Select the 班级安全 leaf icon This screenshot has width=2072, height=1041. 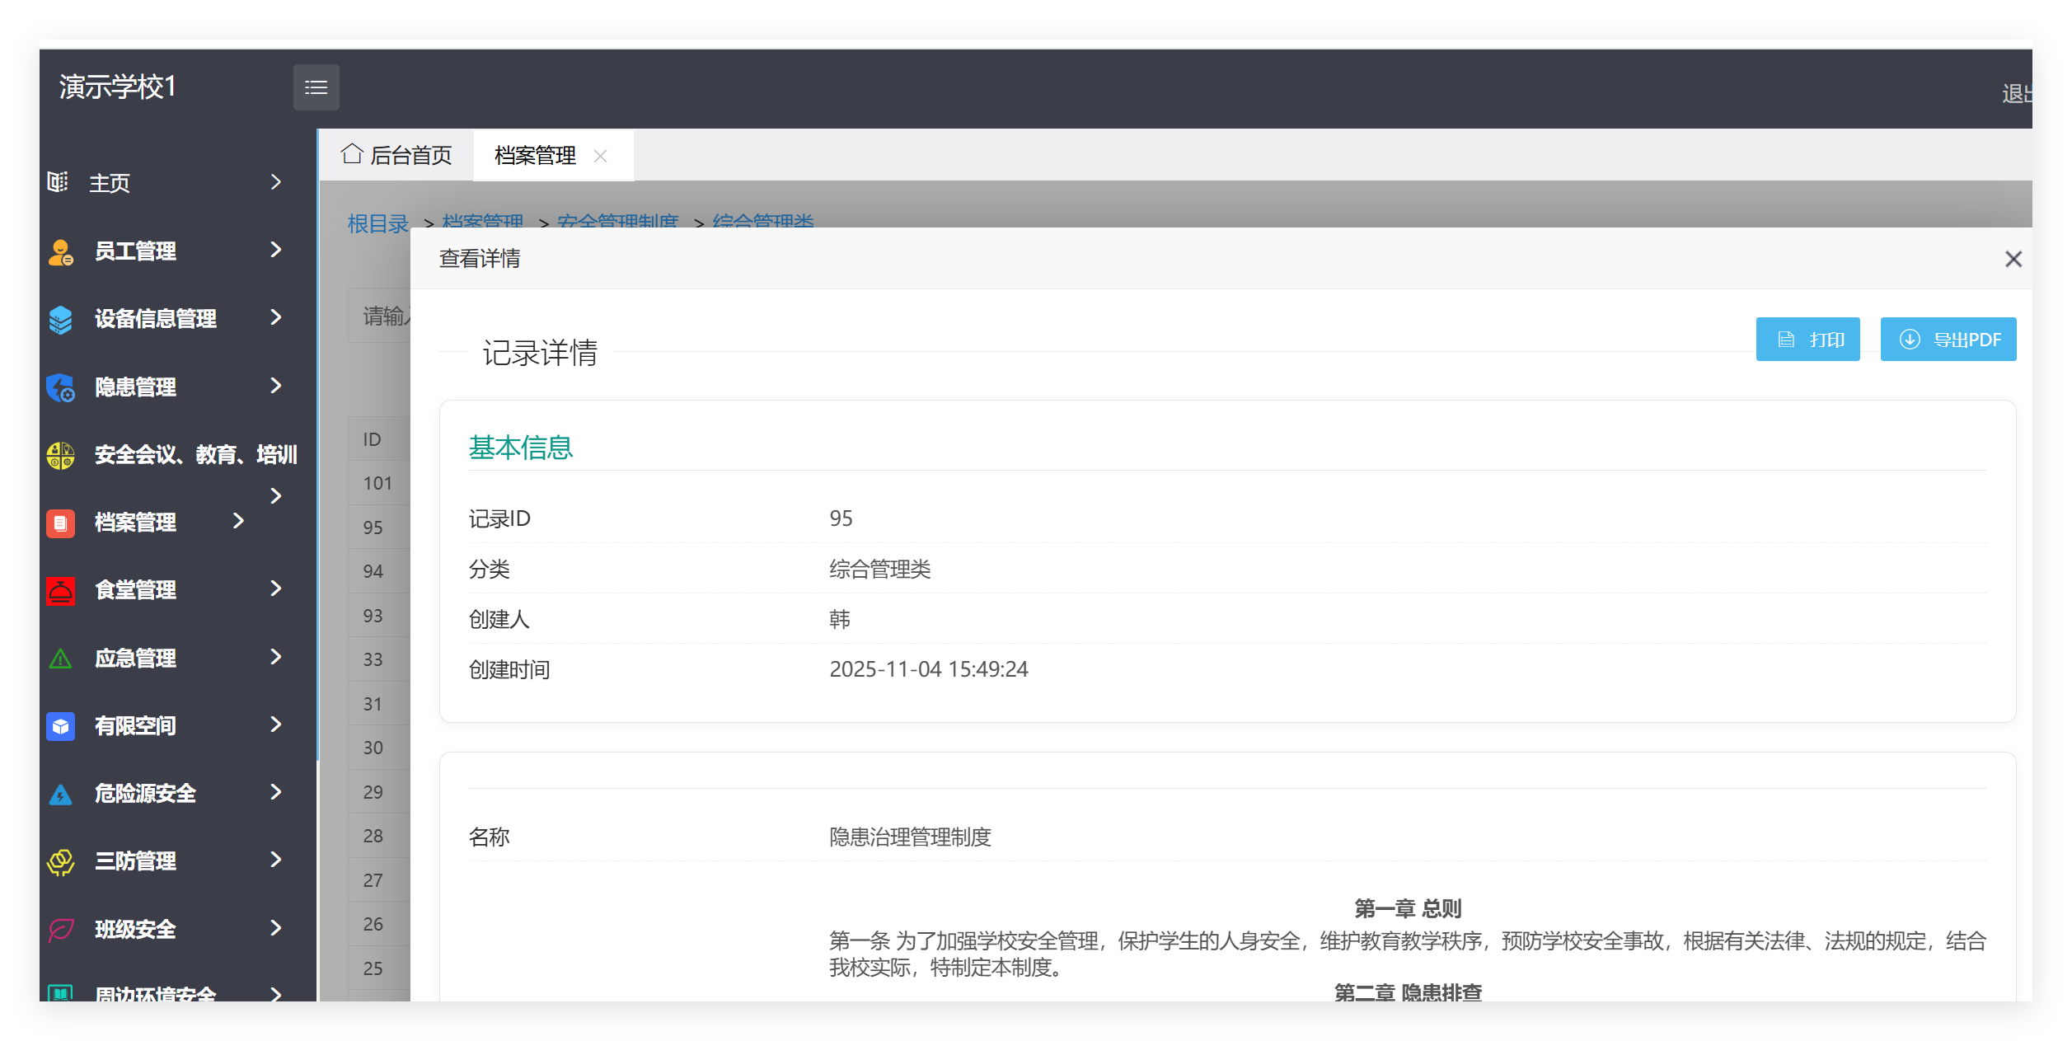coord(59,930)
